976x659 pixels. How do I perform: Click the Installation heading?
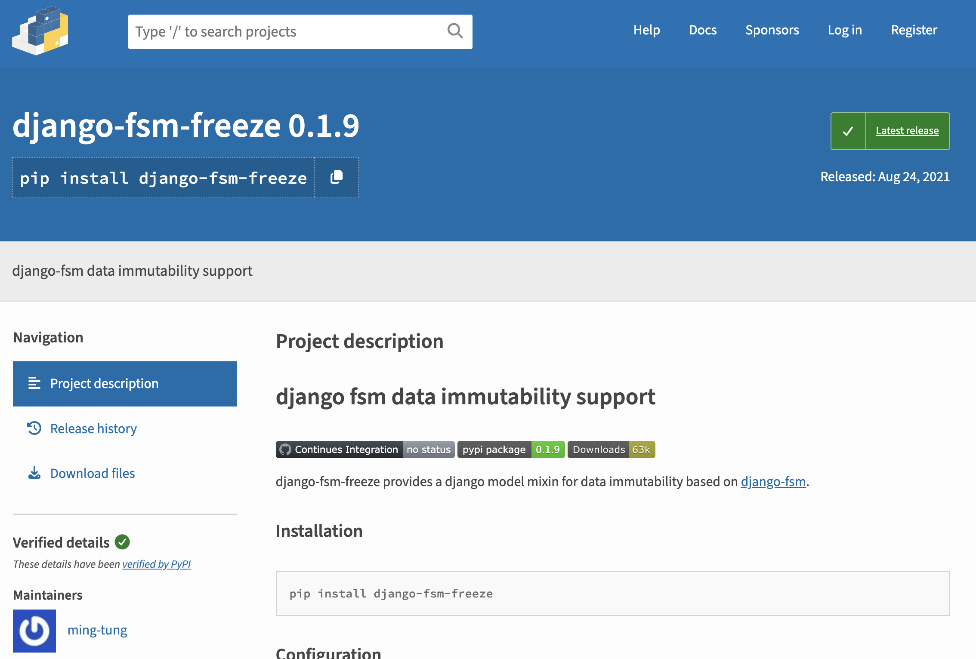tap(319, 531)
